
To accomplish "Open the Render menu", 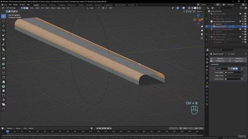I will (x=15, y=5).
